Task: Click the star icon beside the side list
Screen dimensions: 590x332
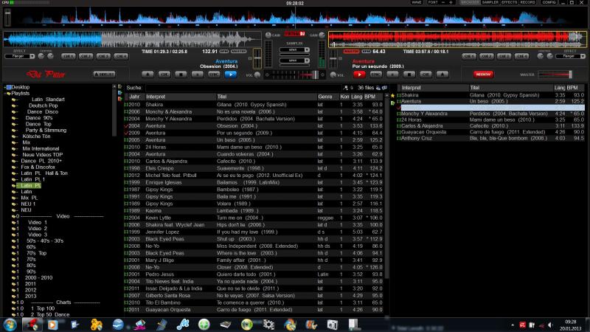Action: (392, 96)
